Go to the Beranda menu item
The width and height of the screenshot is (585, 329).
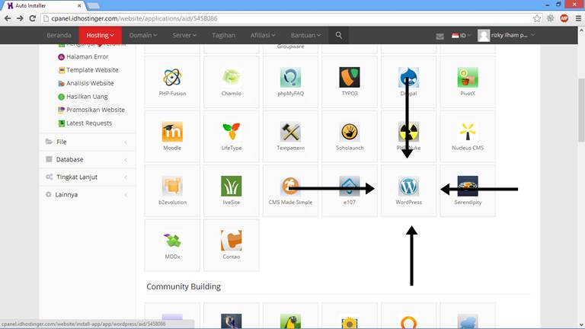(x=59, y=35)
